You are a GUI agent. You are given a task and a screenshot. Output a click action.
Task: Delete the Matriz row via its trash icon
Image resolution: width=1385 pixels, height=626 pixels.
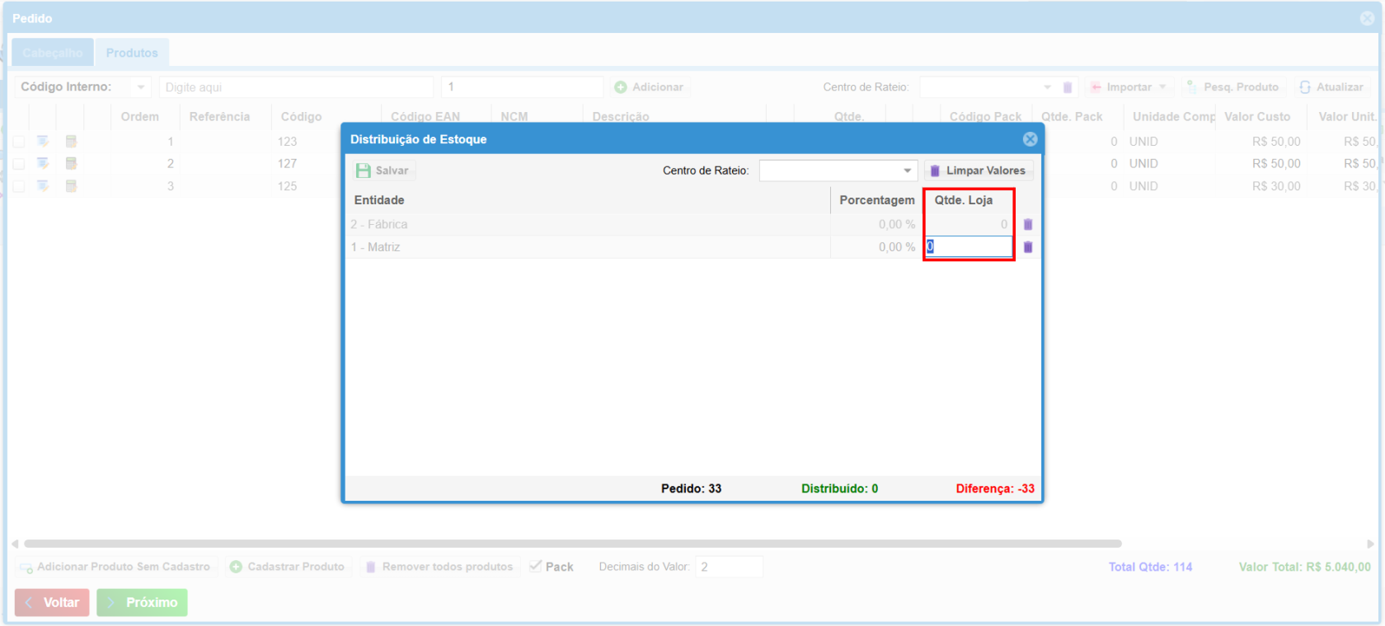pos(1027,247)
